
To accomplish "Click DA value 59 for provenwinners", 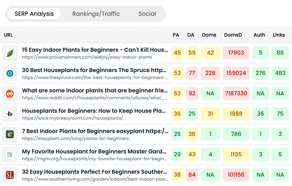I will coord(192,53).
